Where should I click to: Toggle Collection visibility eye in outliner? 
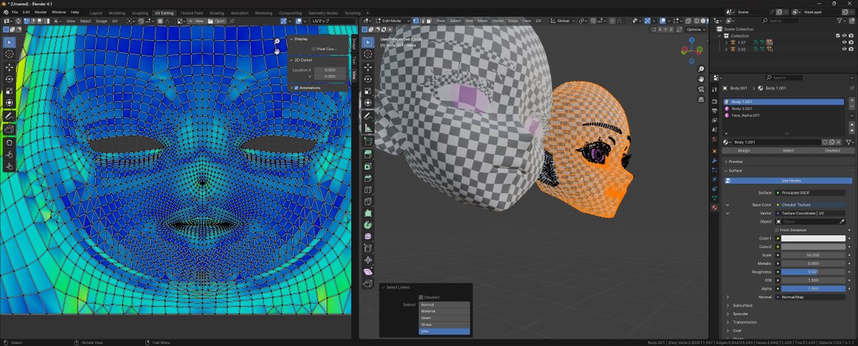844,36
